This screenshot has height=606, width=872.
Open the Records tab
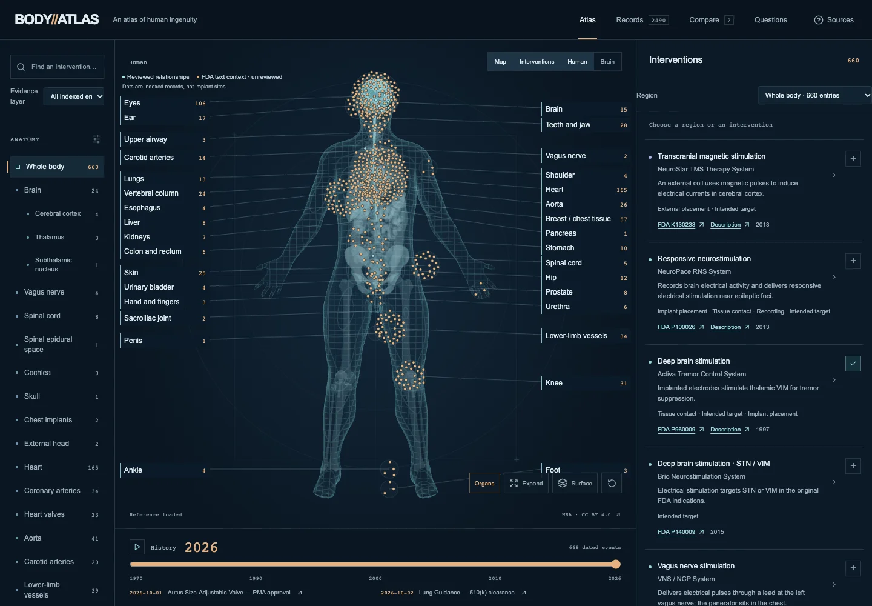642,20
